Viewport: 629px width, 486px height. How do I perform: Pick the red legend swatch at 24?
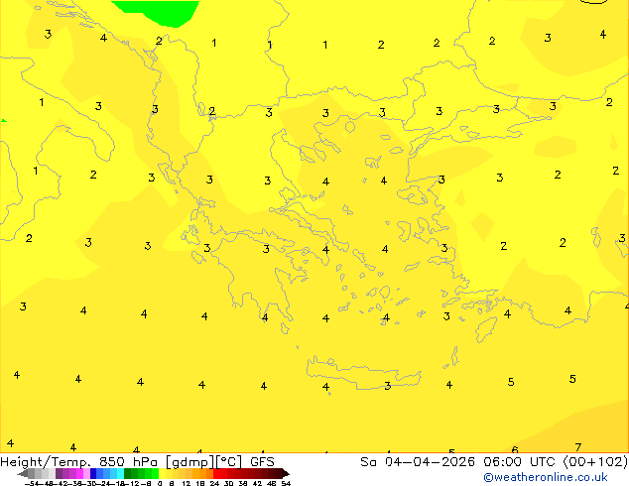(x=216, y=473)
